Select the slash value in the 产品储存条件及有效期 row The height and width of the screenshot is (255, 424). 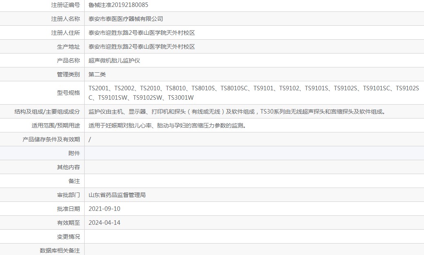[x=90, y=139]
